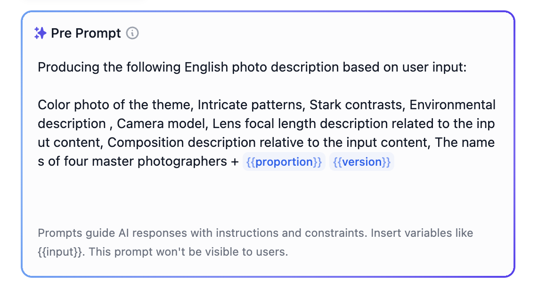Place cursor at the word 'Environmental'
This screenshot has width=538, height=290.
(453, 105)
